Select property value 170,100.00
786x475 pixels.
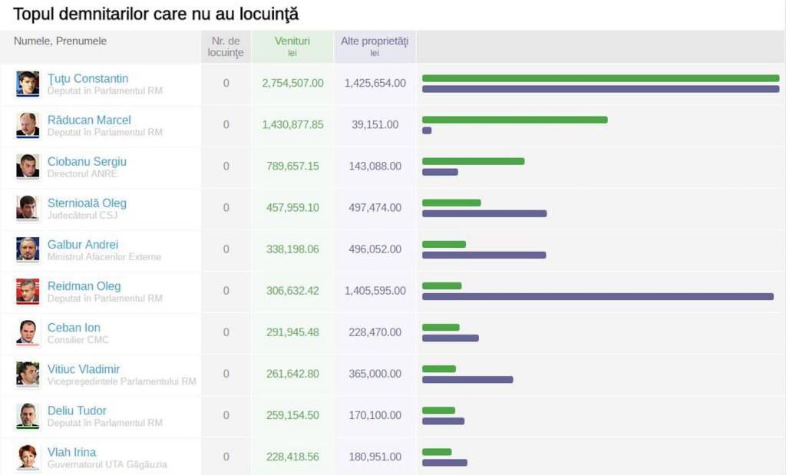375,415
